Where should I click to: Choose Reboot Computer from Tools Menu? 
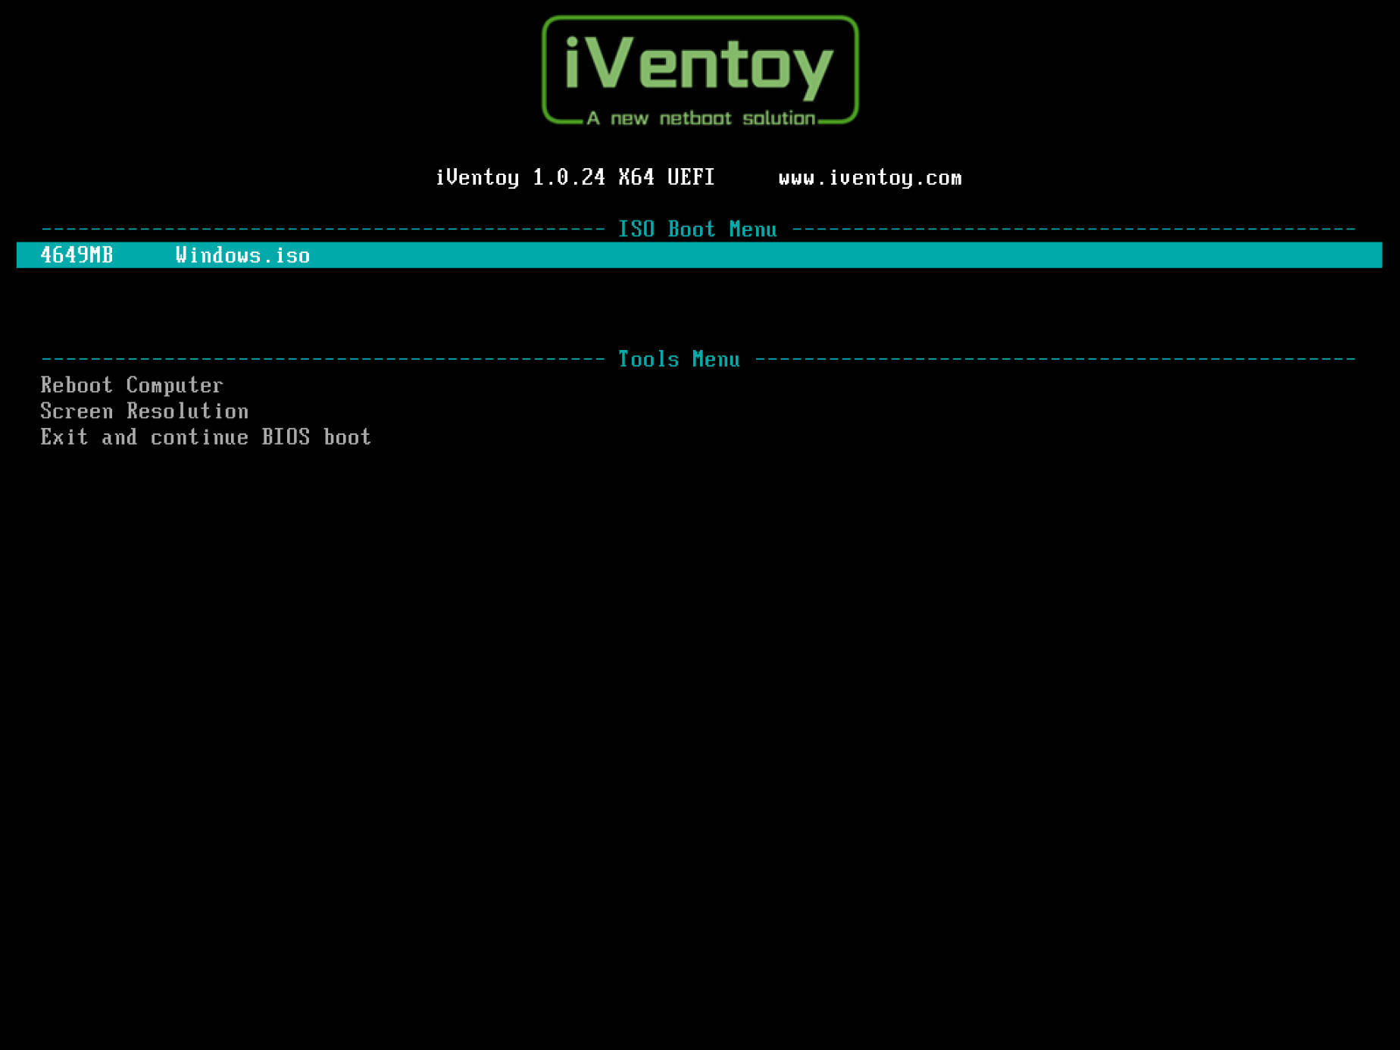(132, 386)
